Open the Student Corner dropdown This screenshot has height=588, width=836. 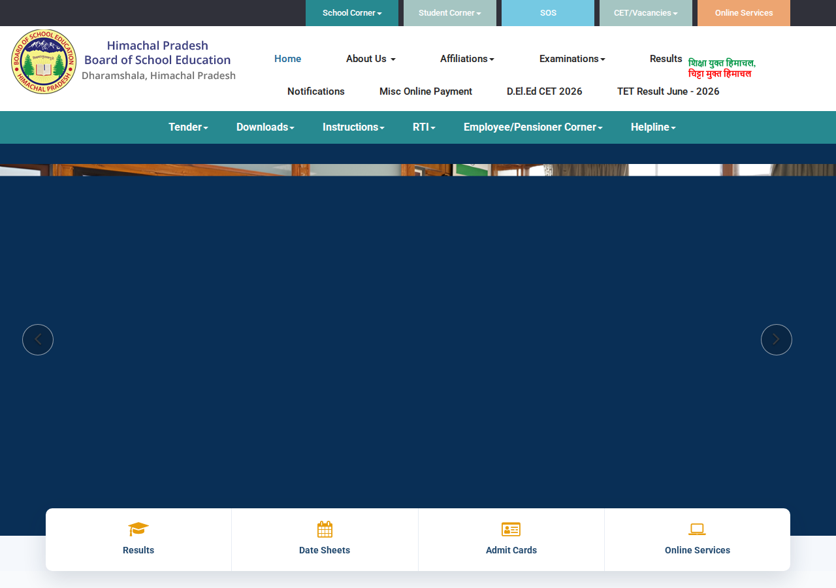pos(450,13)
